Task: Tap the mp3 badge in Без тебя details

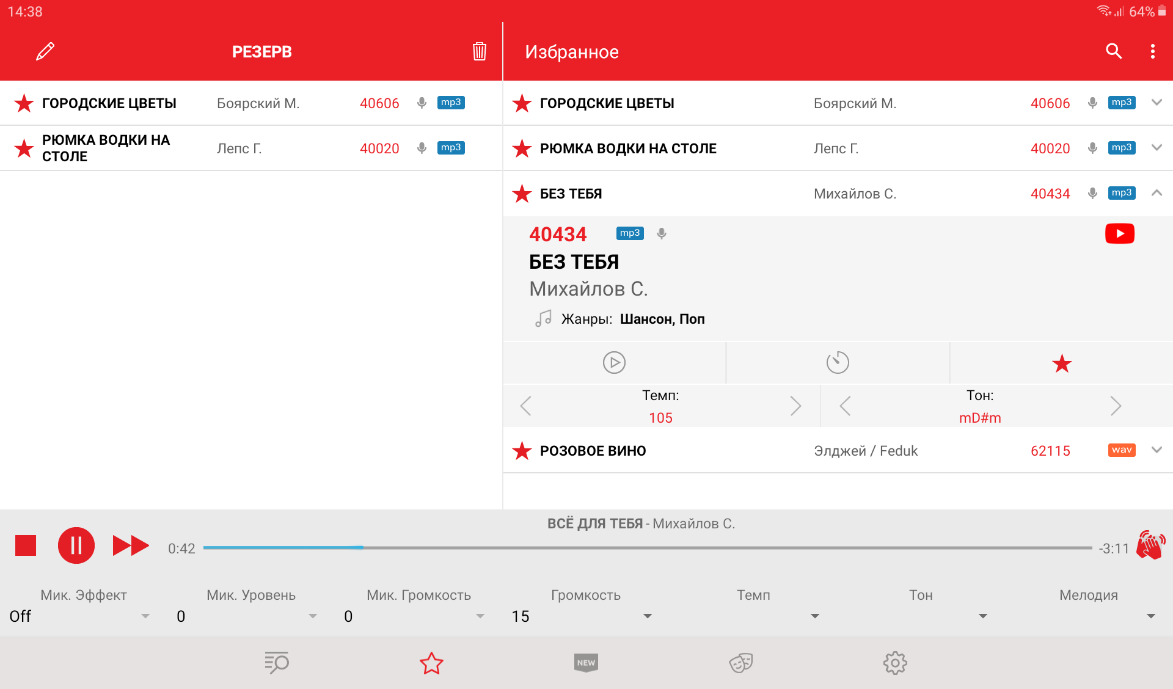Action: coord(630,233)
